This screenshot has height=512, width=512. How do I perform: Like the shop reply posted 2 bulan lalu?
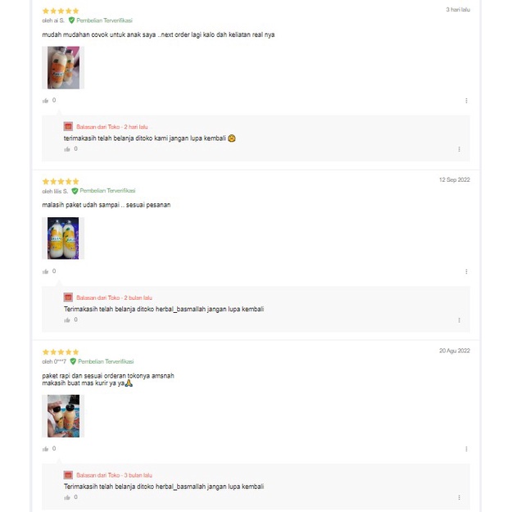point(67,320)
